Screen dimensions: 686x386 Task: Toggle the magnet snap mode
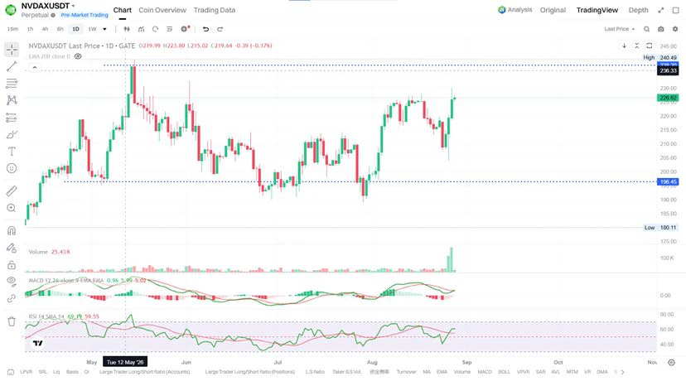[x=12, y=230]
